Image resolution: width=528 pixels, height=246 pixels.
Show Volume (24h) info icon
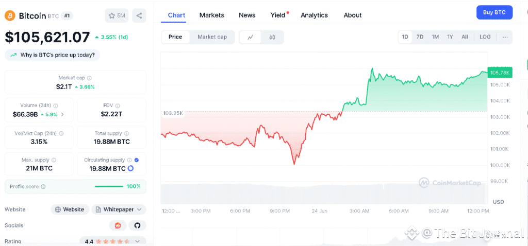[x=56, y=106]
